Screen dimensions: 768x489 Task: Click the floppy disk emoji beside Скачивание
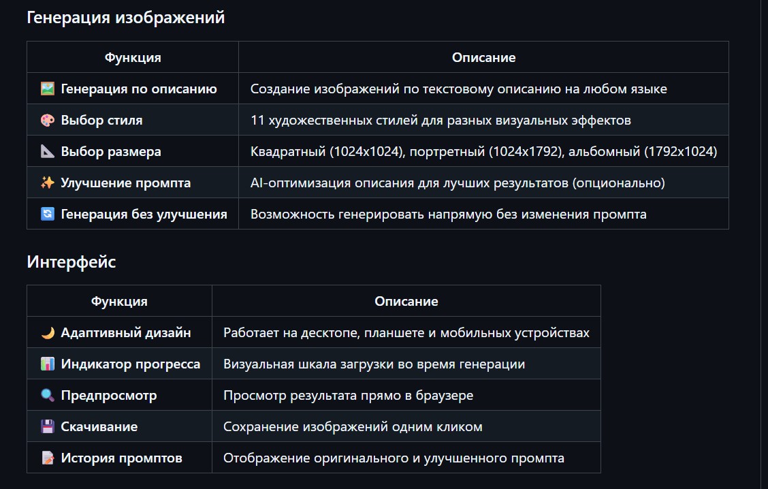(47, 426)
